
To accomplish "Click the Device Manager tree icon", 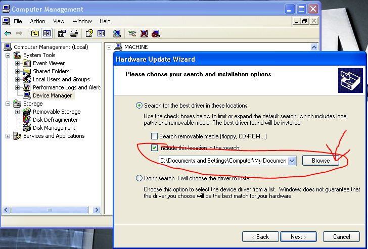I will (x=27, y=95).
